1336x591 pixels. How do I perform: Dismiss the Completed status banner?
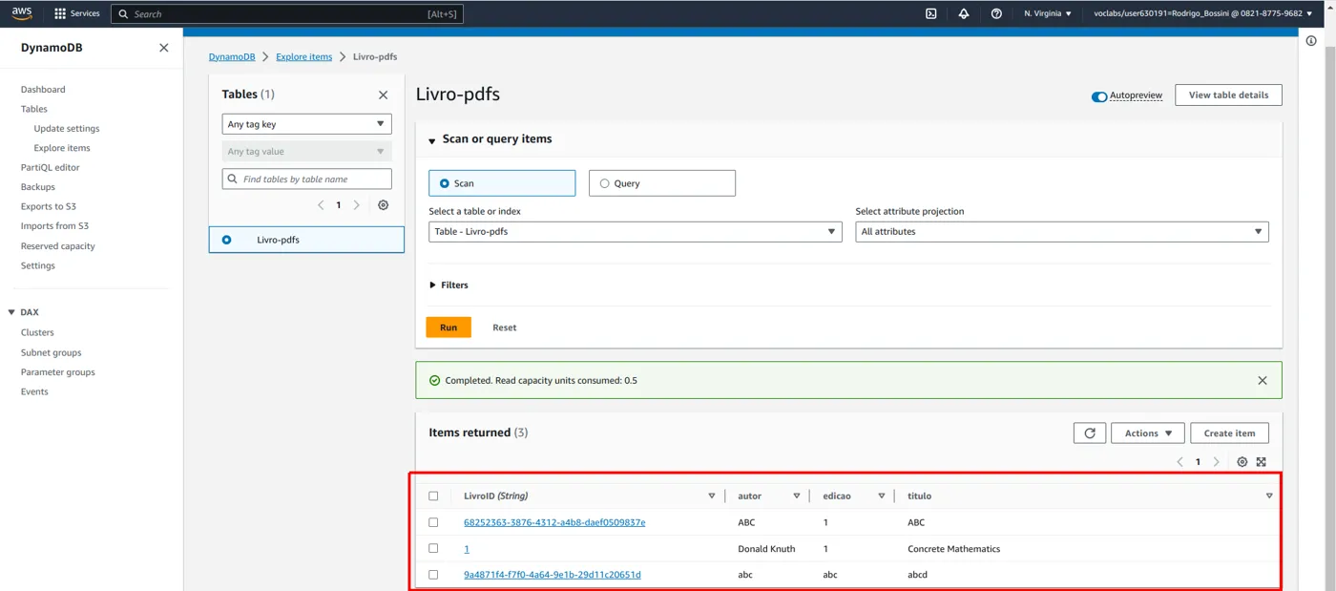click(x=1263, y=380)
